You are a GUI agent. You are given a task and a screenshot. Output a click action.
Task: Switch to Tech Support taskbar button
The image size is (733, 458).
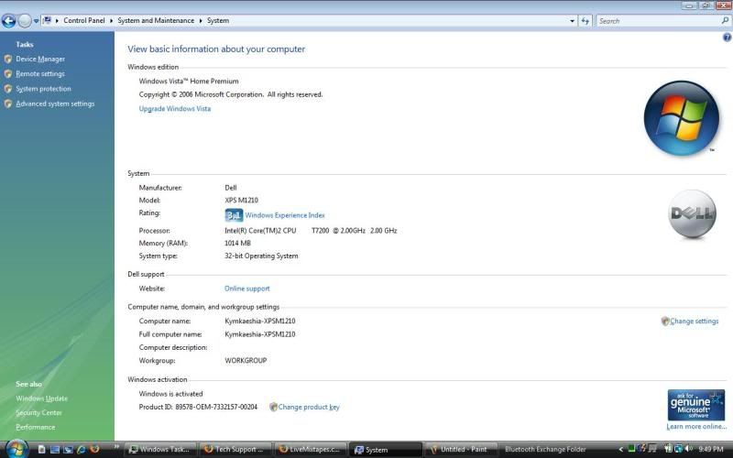click(x=235, y=450)
